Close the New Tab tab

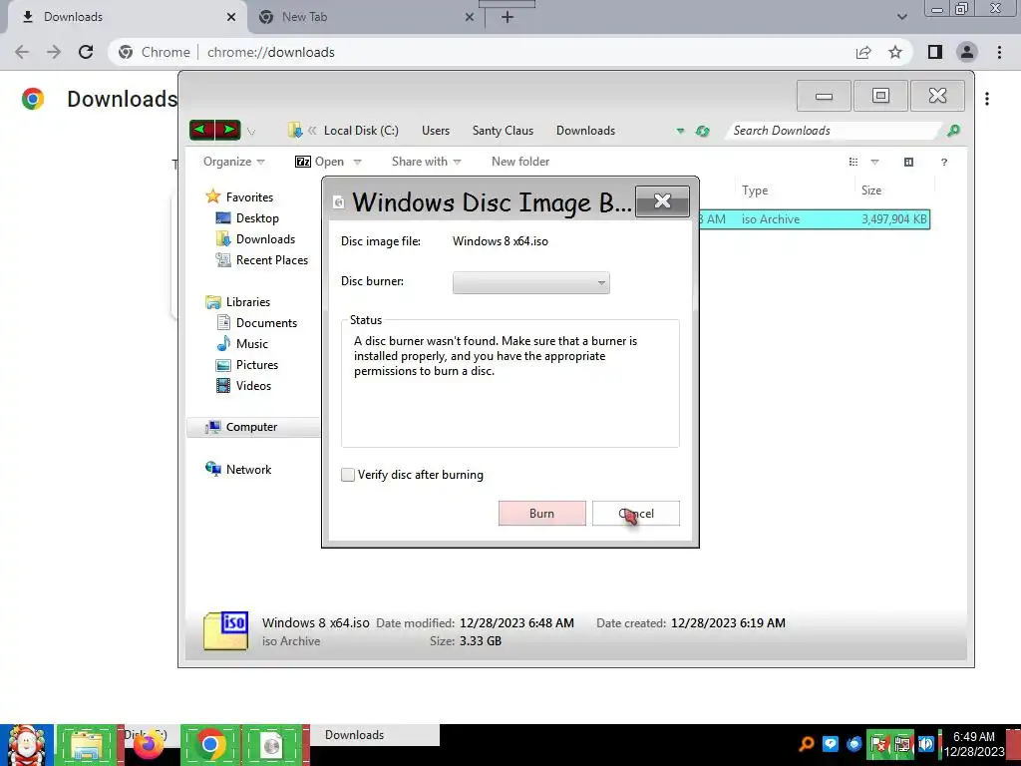pyautogui.click(x=470, y=17)
